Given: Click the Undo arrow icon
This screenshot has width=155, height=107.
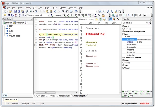Looking at the screenshot, I should coord(55,12).
